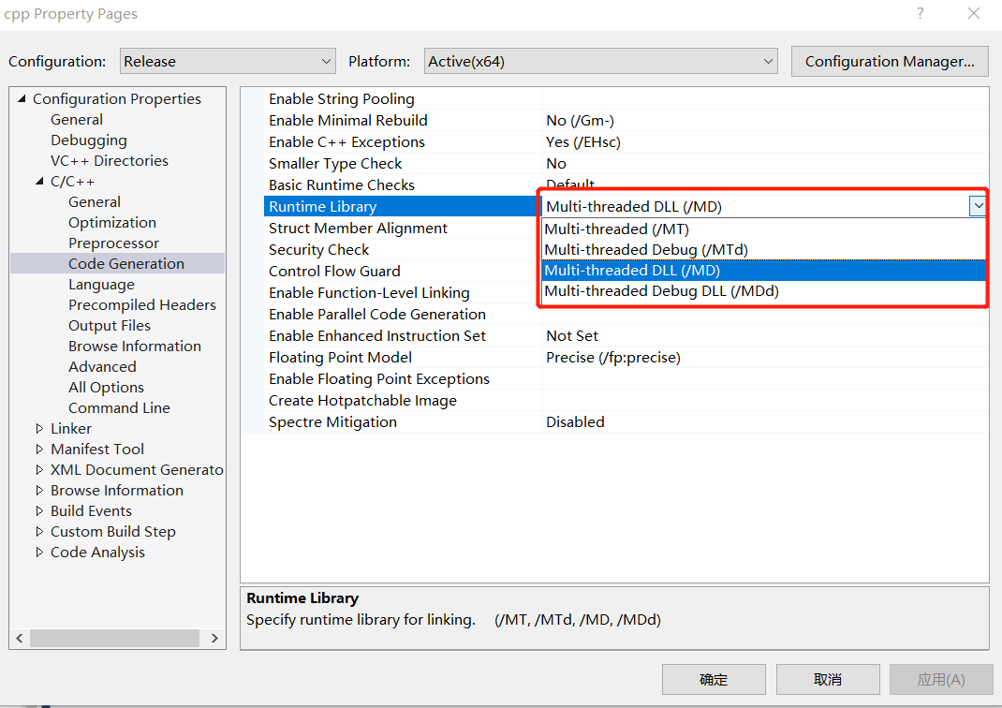This screenshot has width=1002, height=708.
Task: Collapse the Configuration Properties tree node
Action: 22,98
